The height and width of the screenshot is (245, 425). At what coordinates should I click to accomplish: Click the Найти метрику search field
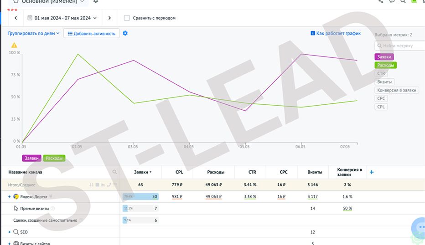(x=400, y=46)
